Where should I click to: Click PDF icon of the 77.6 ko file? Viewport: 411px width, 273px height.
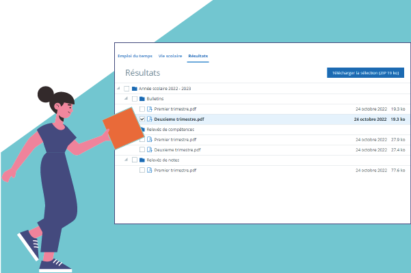[x=150, y=170]
